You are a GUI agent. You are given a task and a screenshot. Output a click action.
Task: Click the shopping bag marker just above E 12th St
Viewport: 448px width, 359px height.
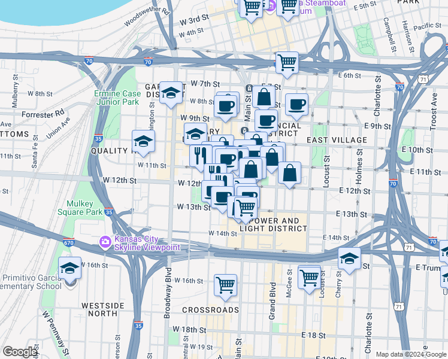click(x=289, y=173)
